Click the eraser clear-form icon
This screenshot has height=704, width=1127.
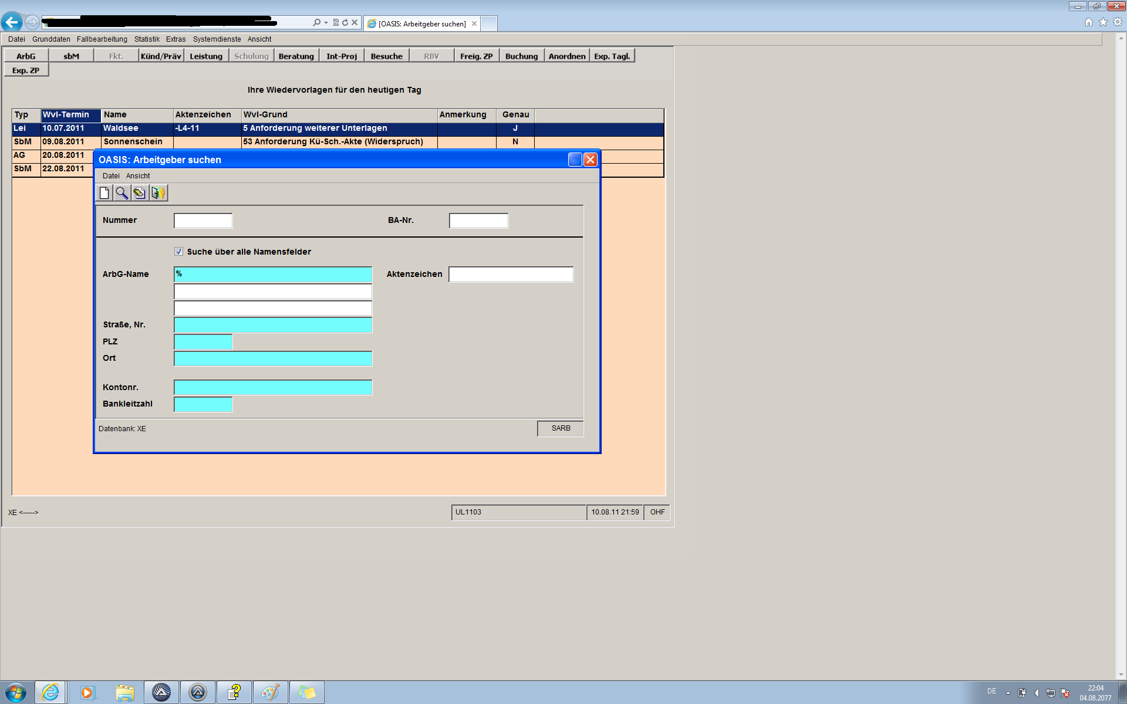pos(140,193)
